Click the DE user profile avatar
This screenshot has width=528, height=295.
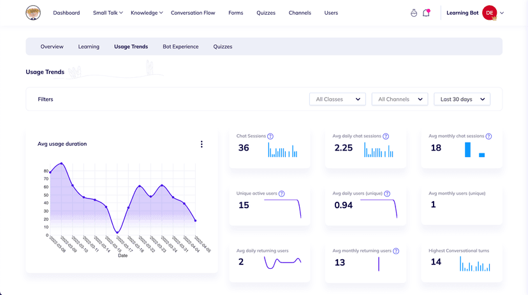[x=489, y=13]
